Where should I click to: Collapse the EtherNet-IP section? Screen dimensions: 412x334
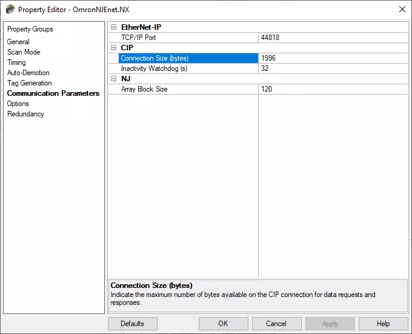[x=113, y=27]
